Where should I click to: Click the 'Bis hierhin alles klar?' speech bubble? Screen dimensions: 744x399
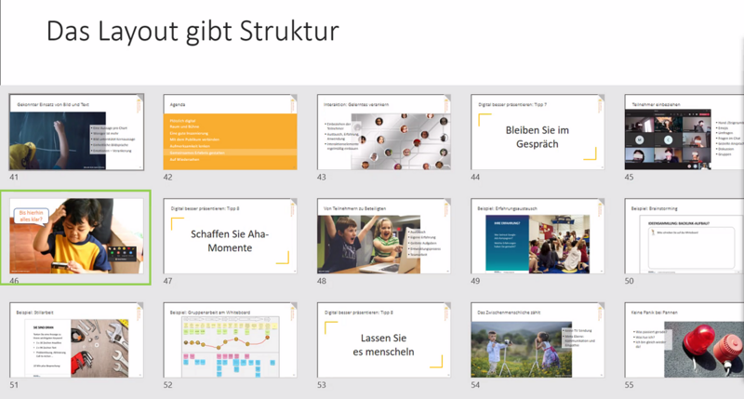point(31,217)
